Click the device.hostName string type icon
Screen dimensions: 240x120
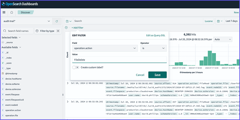pyautogui.click(x=3, y=79)
